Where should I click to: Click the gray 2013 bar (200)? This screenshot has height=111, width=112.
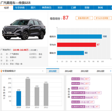37,96
